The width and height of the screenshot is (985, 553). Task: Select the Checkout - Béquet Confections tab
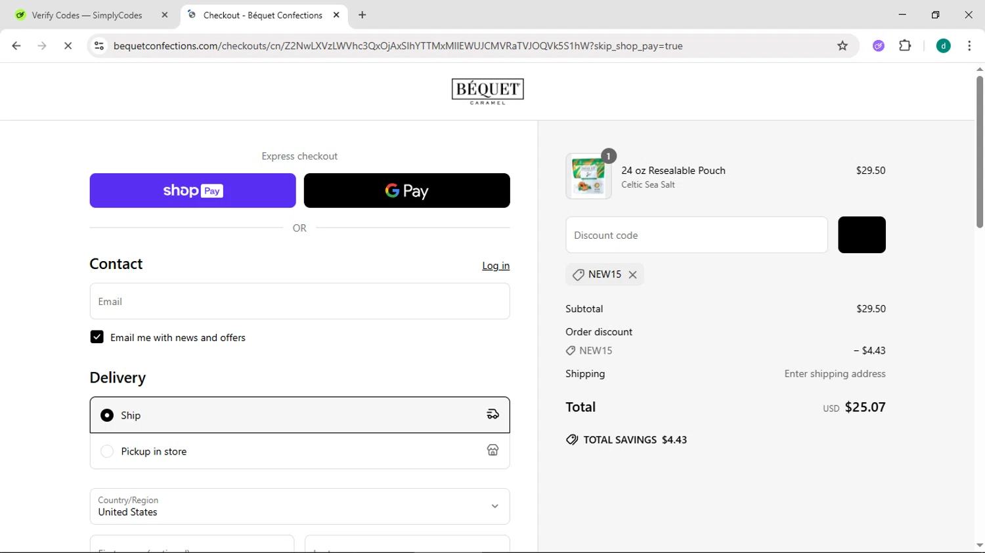click(263, 15)
